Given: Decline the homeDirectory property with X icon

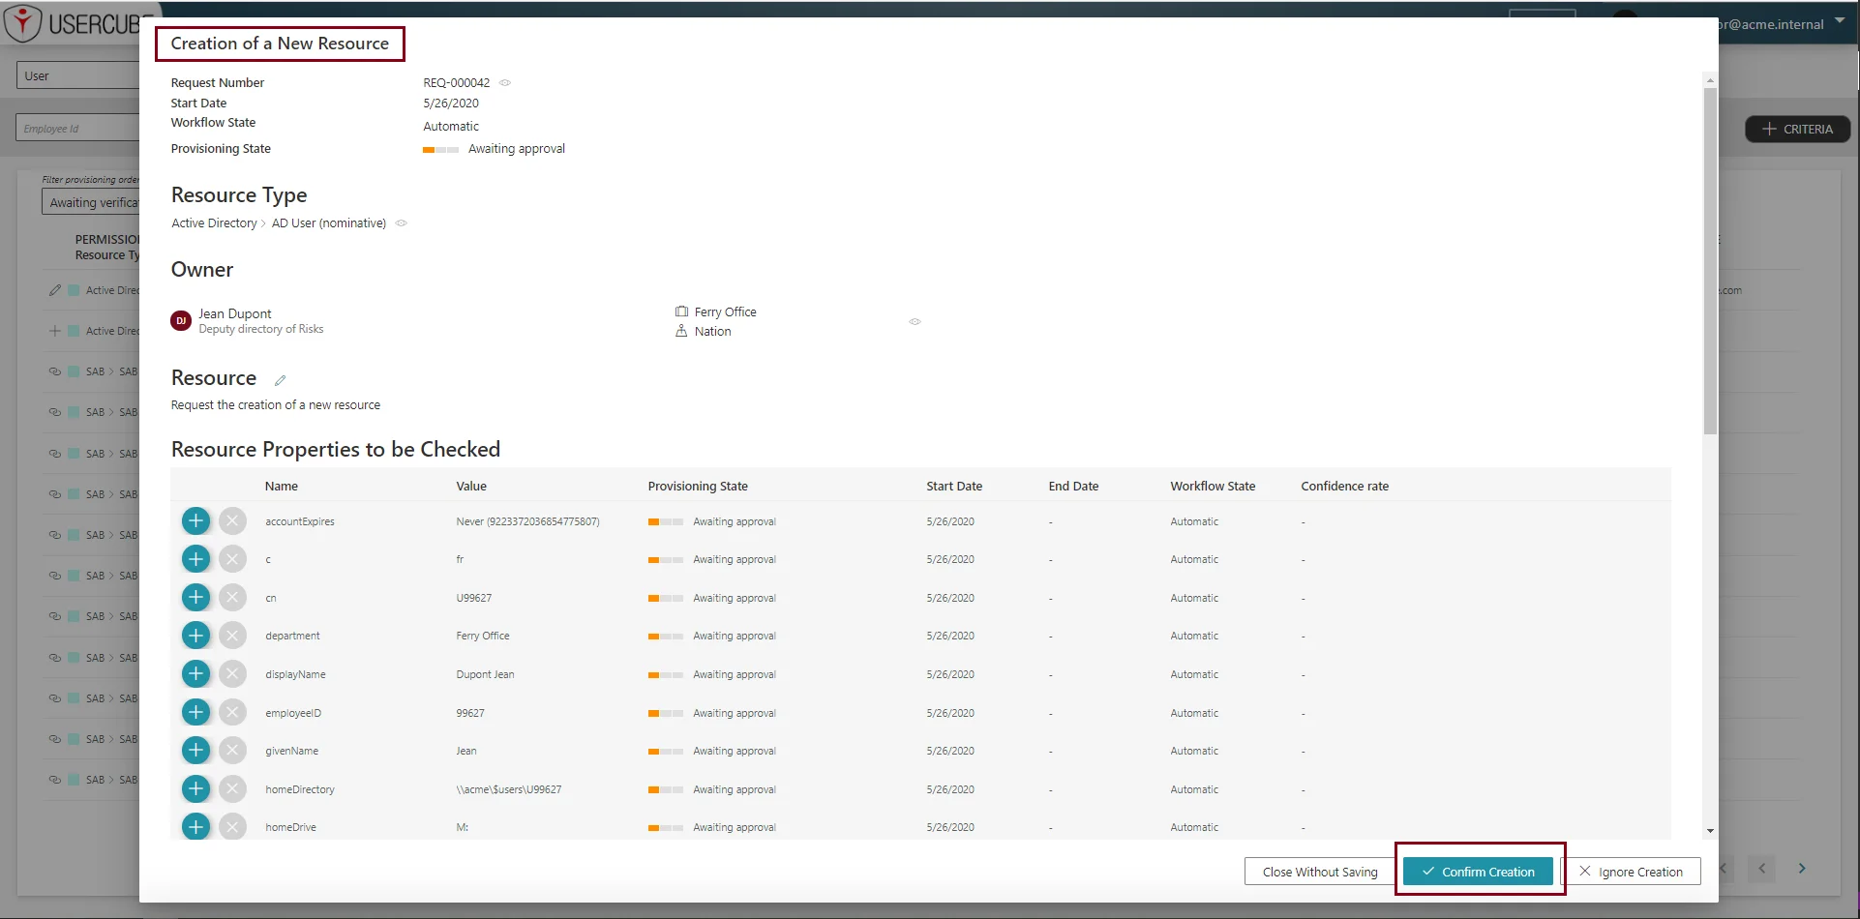Looking at the screenshot, I should [232, 789].
